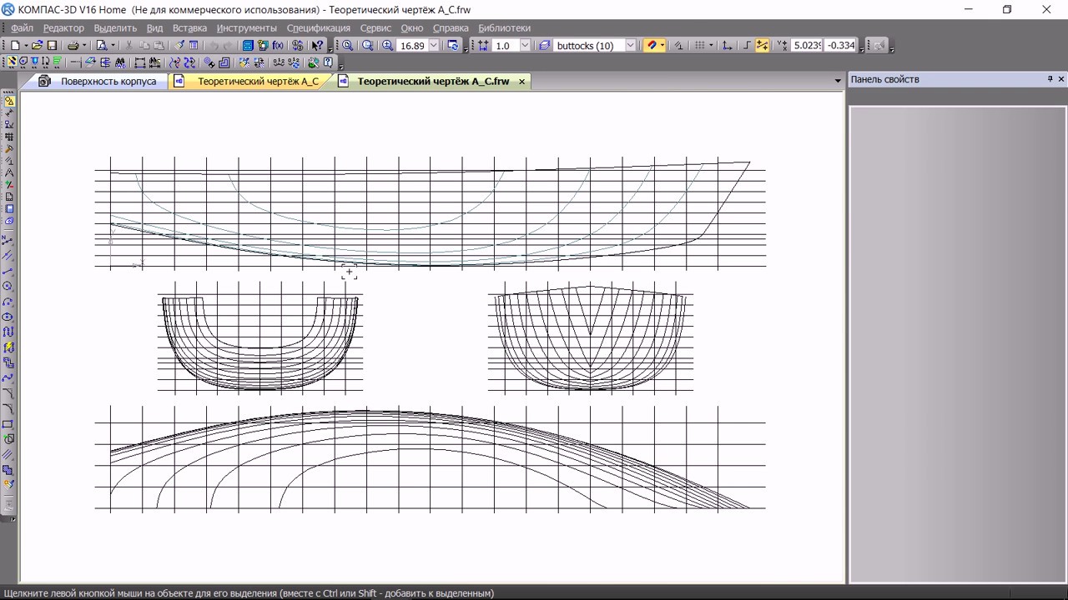Viewport: 1068px width, 600px height.
Task: Close the Теоретический чертёж A_C.frw tab
Action: 521,81
